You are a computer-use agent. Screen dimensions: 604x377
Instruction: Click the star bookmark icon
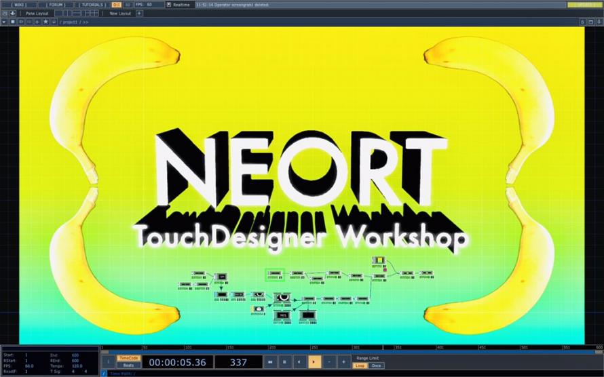pos(45,22)
